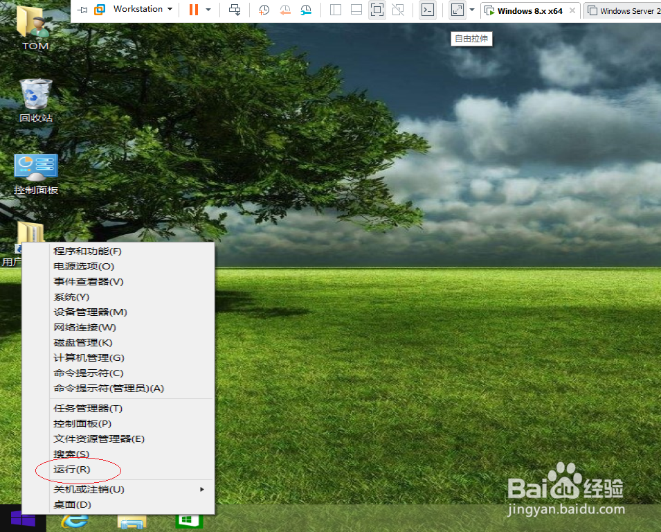Send Ctrl+Alt+Del to the guest OS
661x532 pixels.
click(235, 10)
